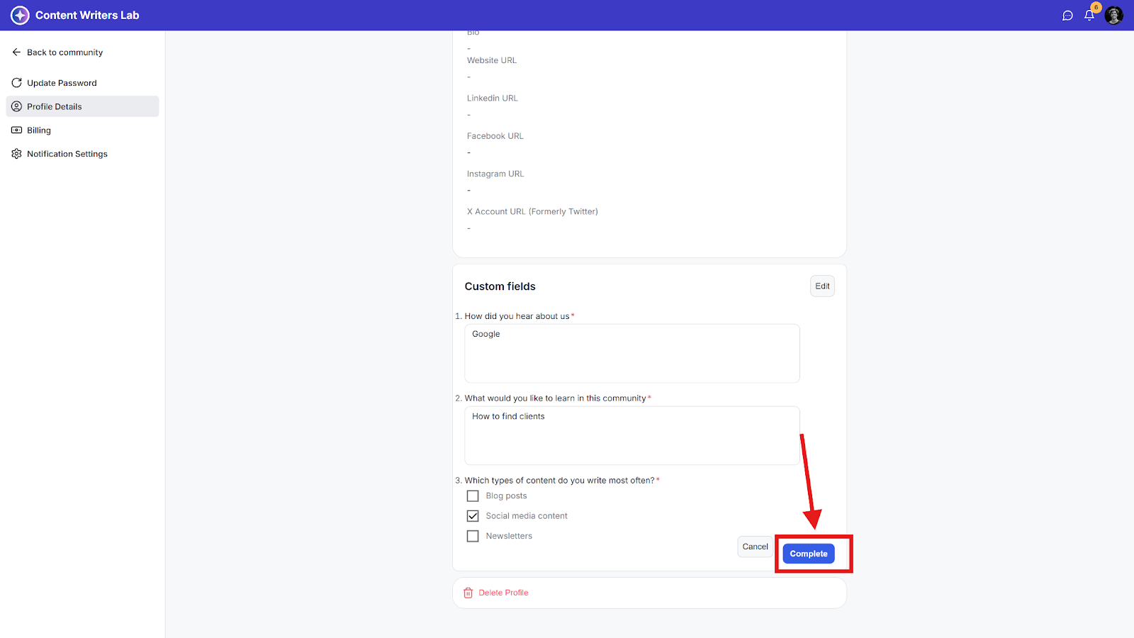Click the Update Password refresh icon

pyautogui.click(x=16, y=83)
